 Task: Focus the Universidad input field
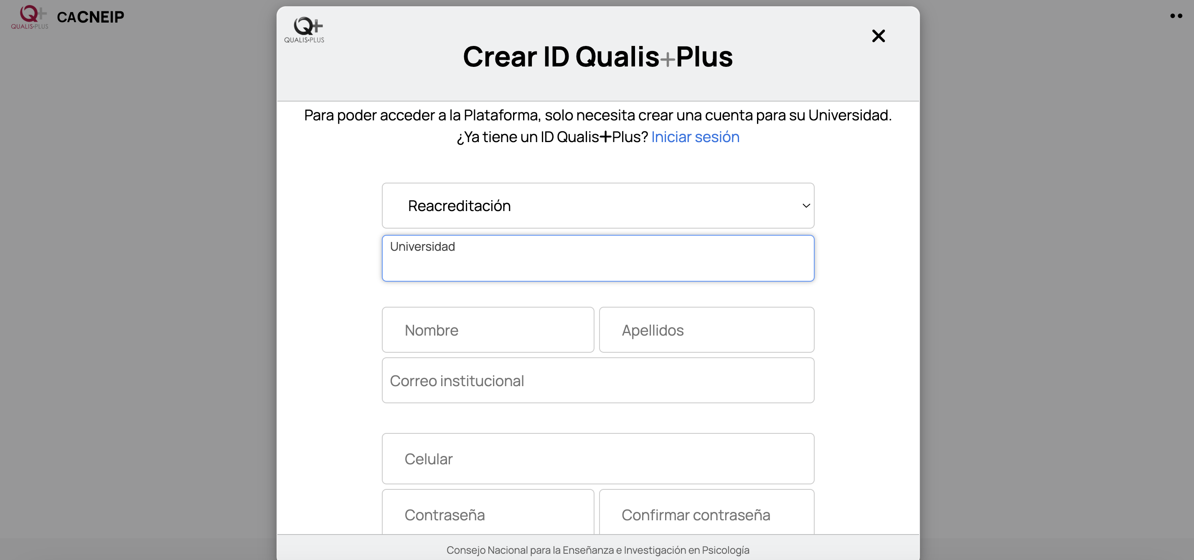[598, 258]
